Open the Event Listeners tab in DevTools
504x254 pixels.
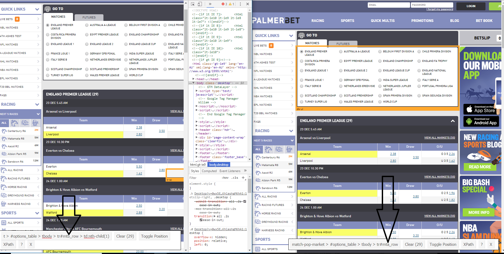click(230, 171)
